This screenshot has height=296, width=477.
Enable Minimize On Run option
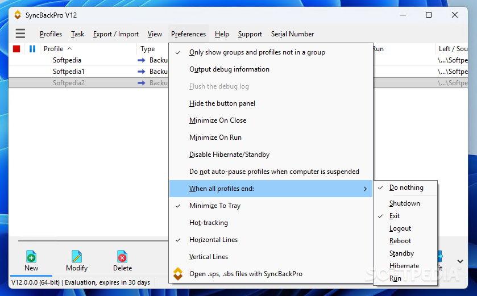tap(271, 137)
